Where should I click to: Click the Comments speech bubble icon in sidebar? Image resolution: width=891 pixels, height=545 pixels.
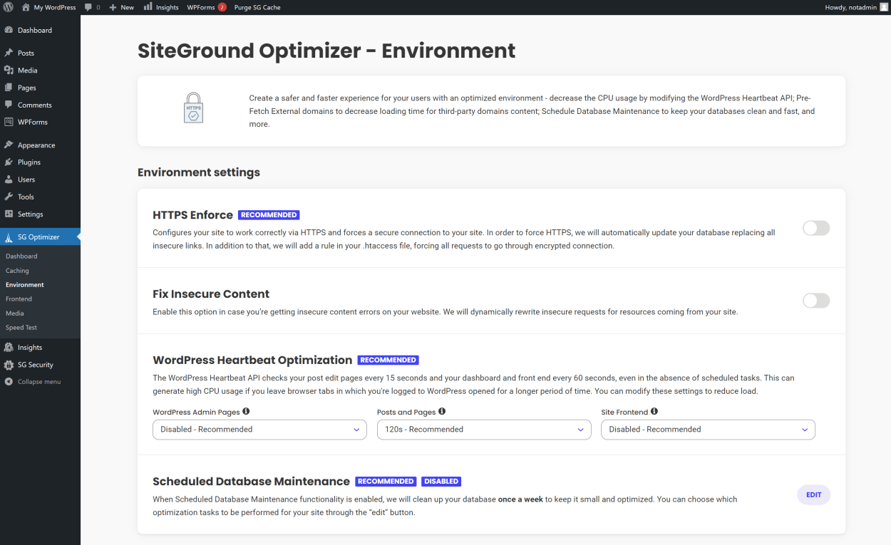coord(9,105)
